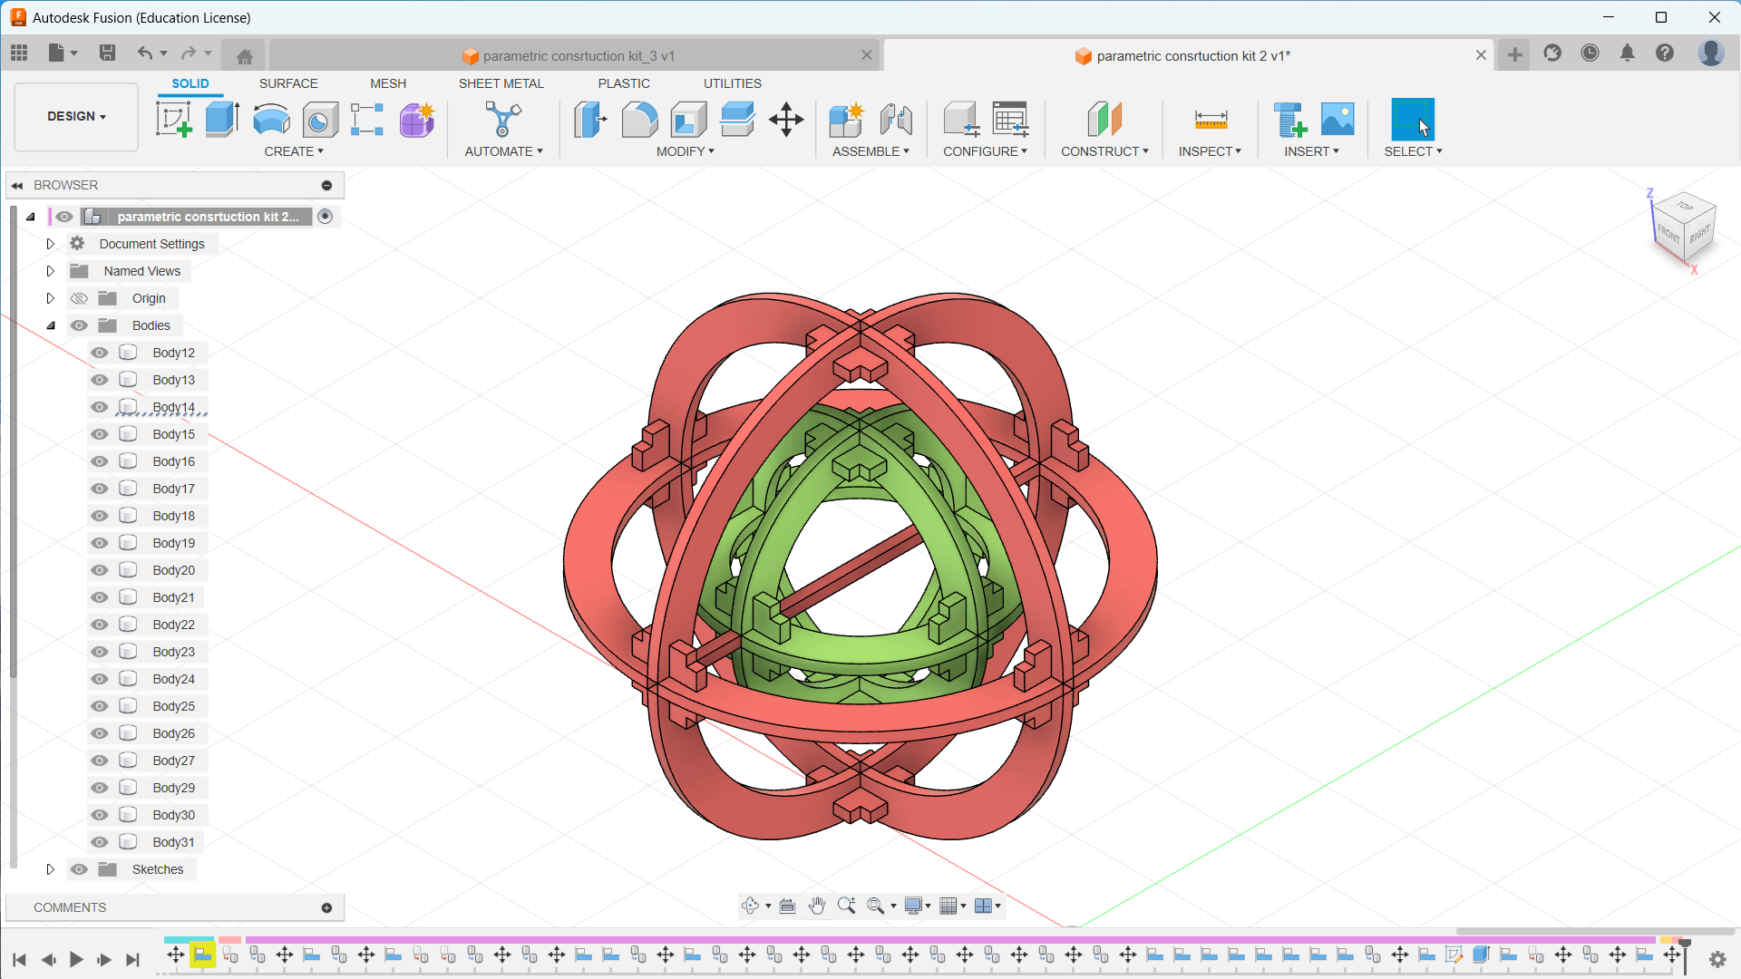1741x979 pixels.
Task: Toggle visibility of the Origin folder
Action: [80, 298]
